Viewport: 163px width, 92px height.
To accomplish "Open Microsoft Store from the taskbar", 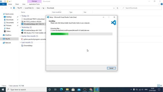I will click(x=73, y=89).
